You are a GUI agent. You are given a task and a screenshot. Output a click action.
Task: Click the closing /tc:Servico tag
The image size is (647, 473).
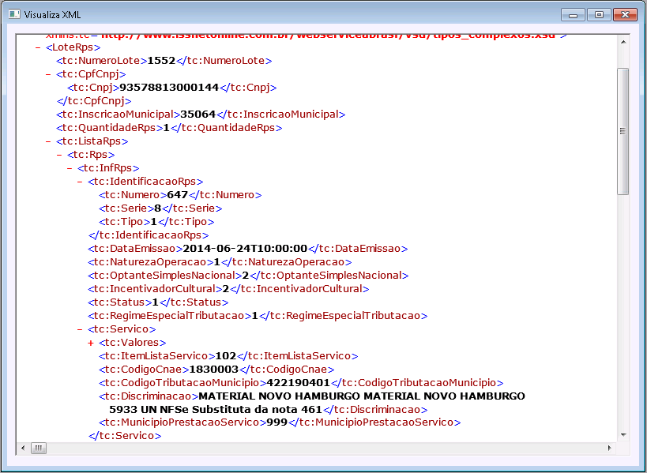point(125,436)
